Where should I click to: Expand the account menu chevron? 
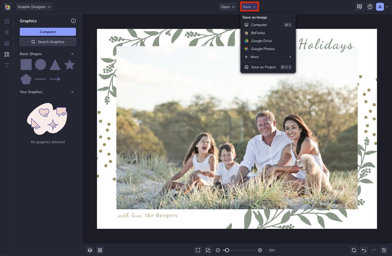(x=387, y=7)
